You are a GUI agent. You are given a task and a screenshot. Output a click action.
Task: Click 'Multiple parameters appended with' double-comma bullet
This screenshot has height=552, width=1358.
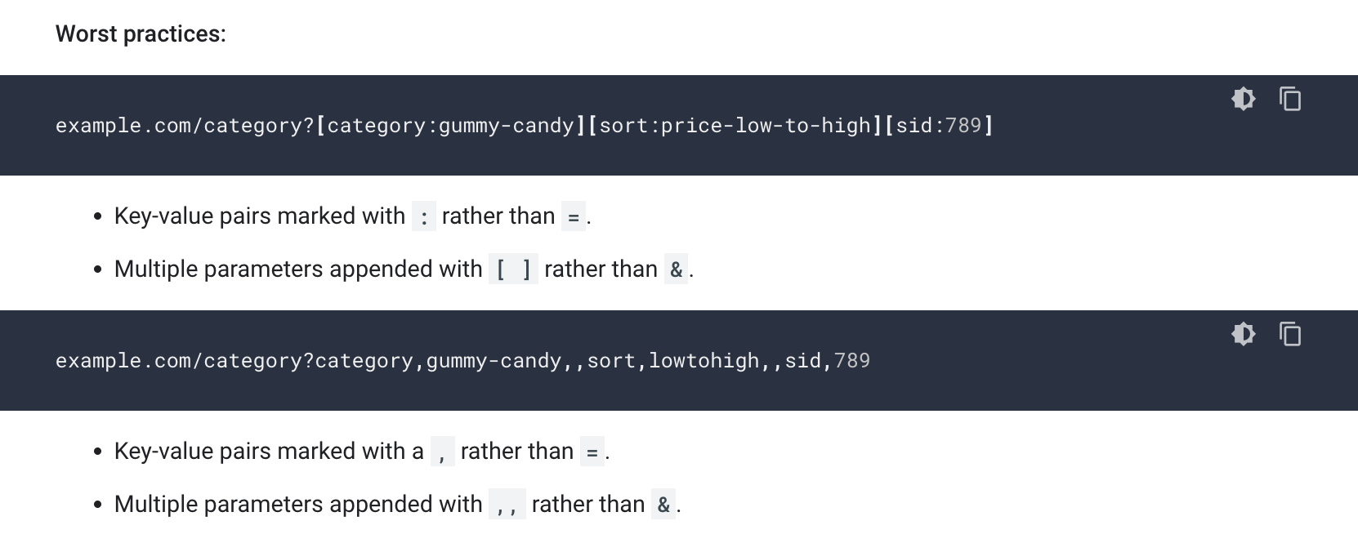(298, 504)
